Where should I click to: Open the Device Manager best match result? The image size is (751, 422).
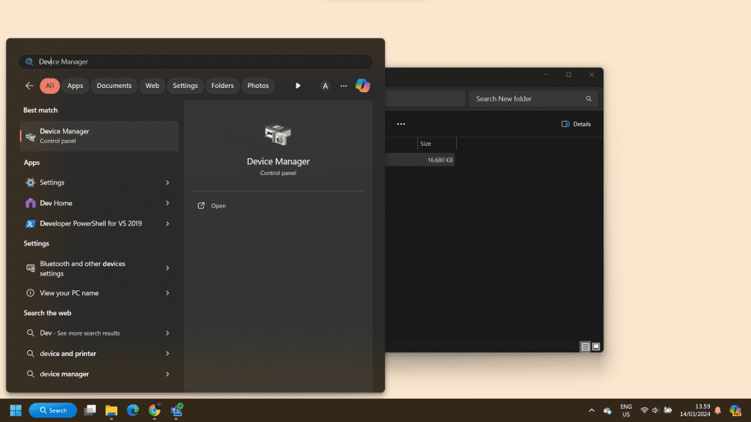pos(99,136)
